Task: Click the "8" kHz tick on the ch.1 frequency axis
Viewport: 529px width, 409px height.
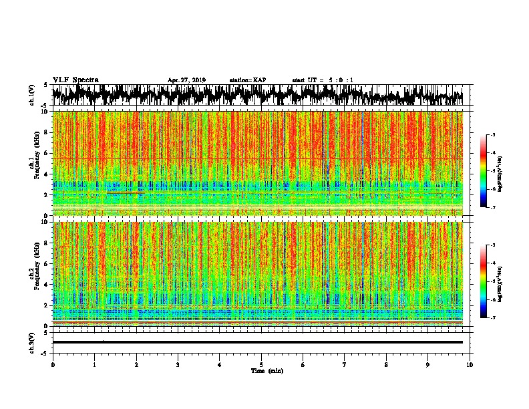Action: 47,132
